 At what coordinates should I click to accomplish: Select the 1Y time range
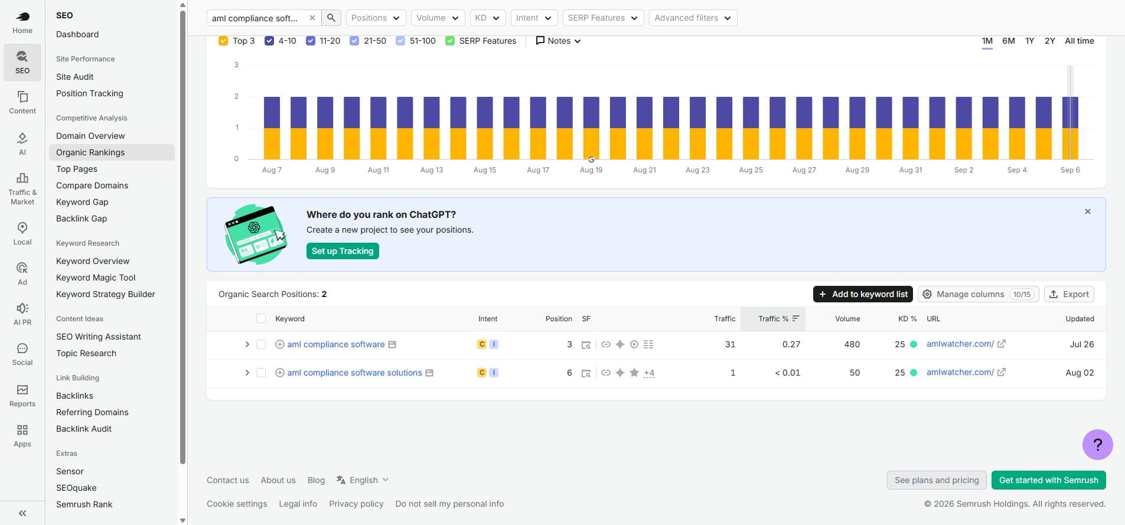click(1029, 41)
